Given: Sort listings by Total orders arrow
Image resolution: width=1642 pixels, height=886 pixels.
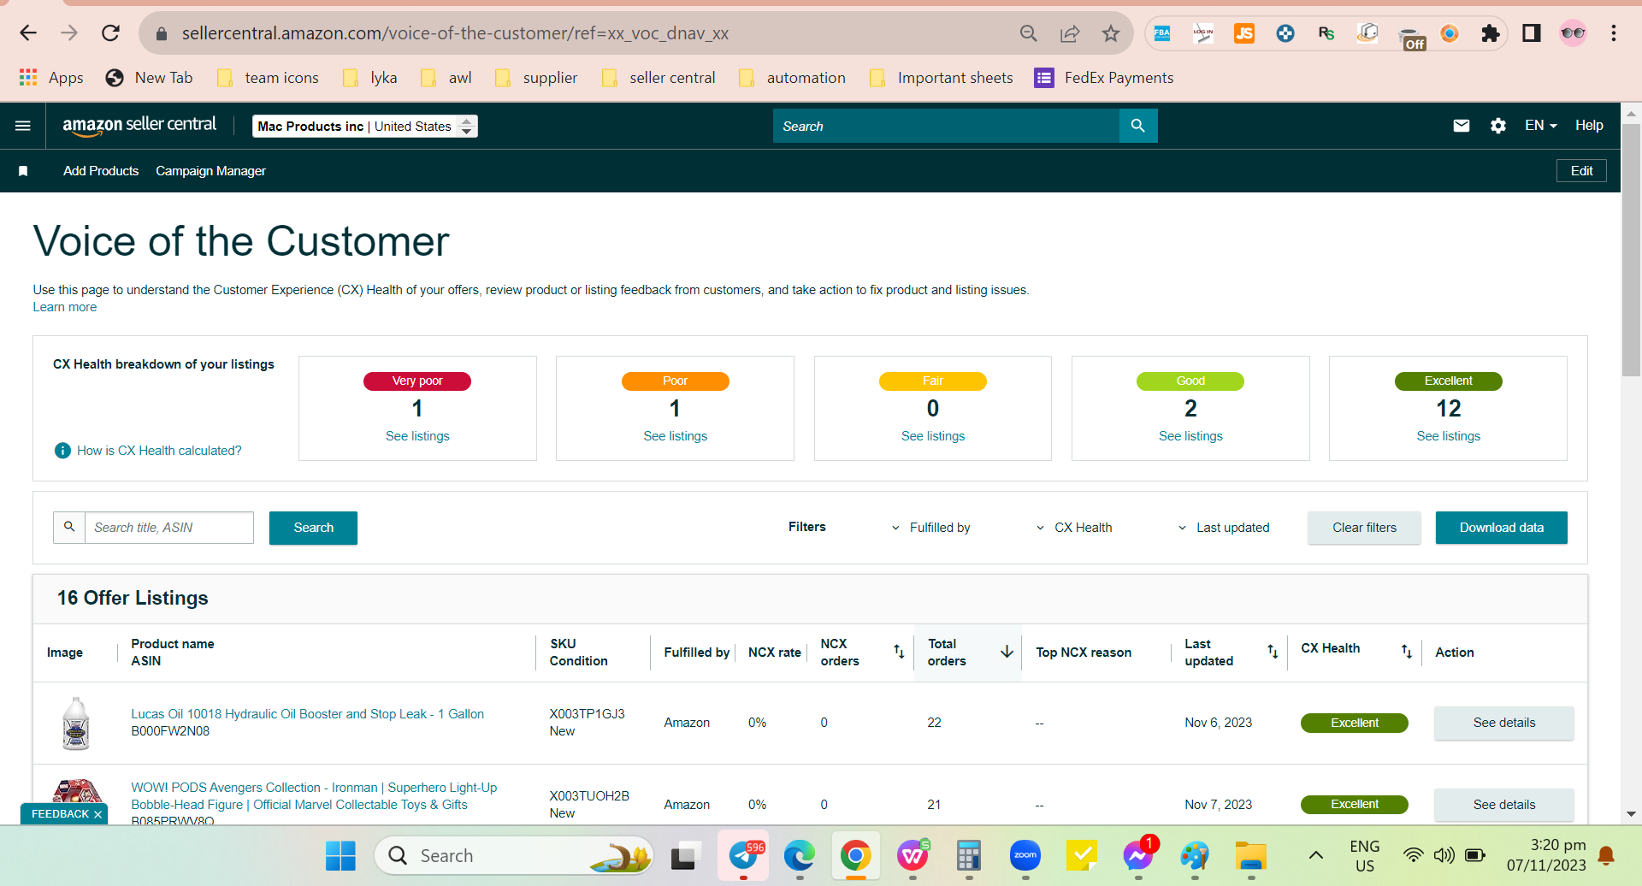Looking at the screenshot, I should pyautogui.click(x=1007, y=652).
